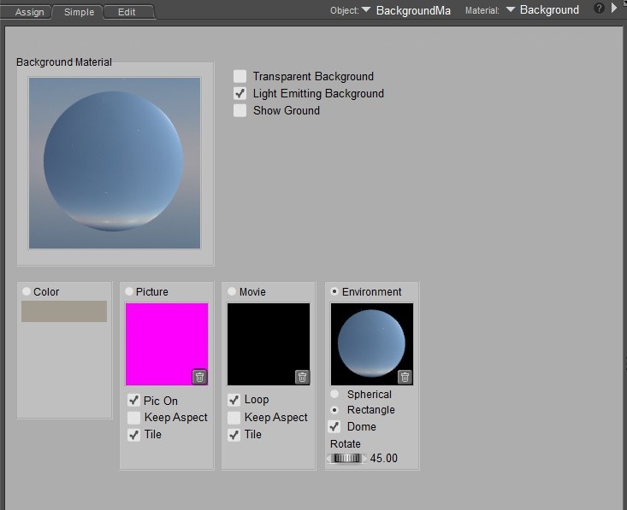Click the Rotate dial's left arrow
The height and width of the screenshot is (510, 627).
[x=328, y=459]
